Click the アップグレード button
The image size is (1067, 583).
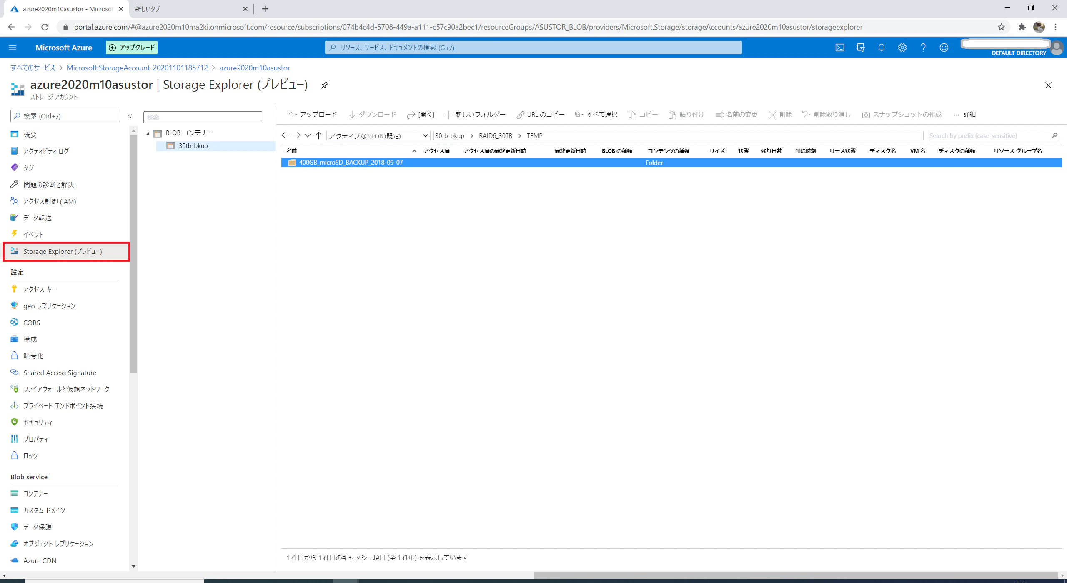pyautogui.click(x=132, y=48)
